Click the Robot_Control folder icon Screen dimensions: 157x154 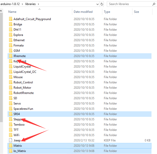[11, 82]
